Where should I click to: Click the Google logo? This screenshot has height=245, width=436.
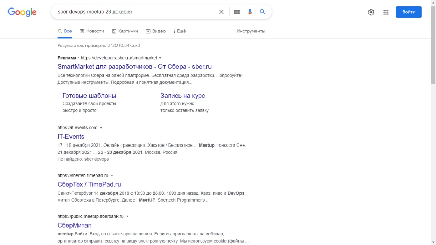click(x=22, y=12)
